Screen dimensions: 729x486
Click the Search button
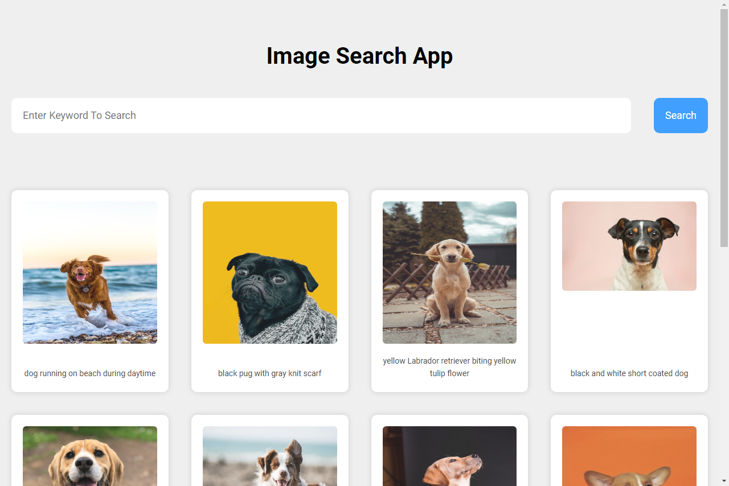[x=681, y=115]
